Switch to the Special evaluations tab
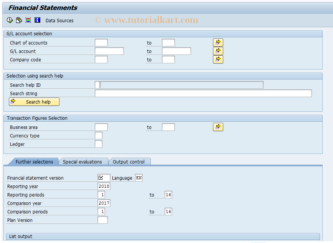This screenshot has height=243, width=333. tap(83, 162)
